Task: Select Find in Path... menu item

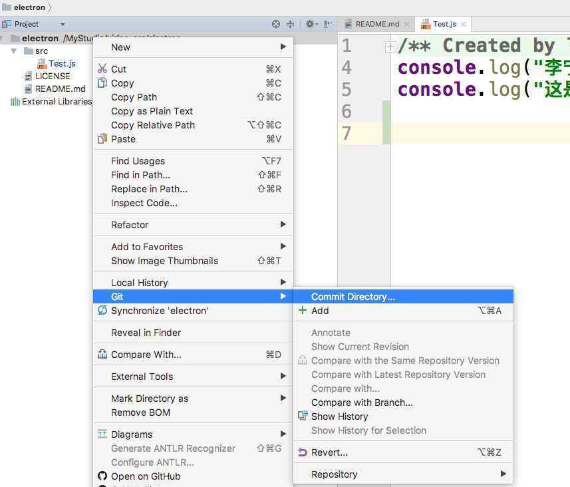Action: pyautogui.click(x=193, y=175)
